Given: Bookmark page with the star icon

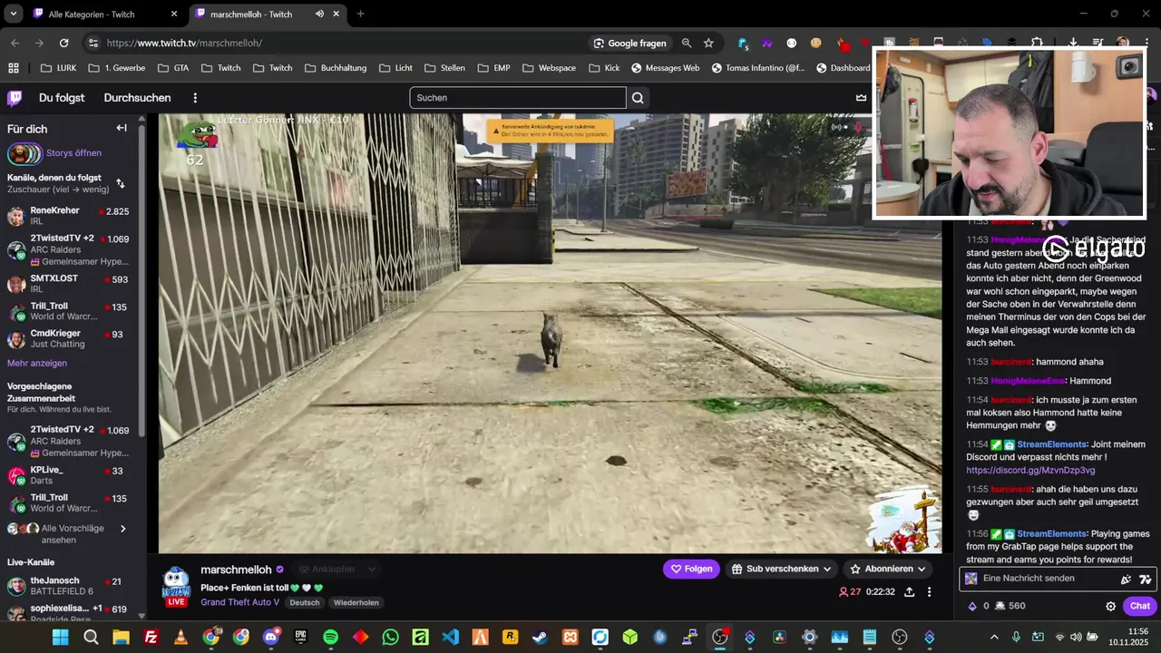Looking at the screenshot, I should pos(708,43).
